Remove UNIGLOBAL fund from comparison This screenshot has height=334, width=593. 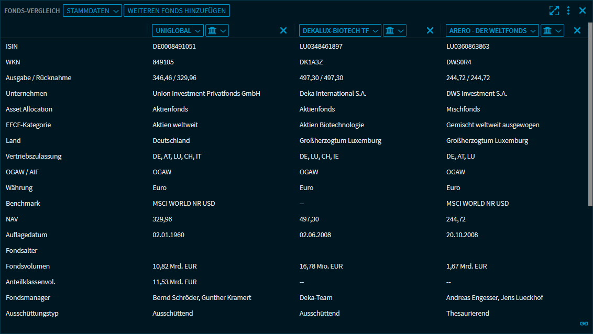click(x=283, y=31)
